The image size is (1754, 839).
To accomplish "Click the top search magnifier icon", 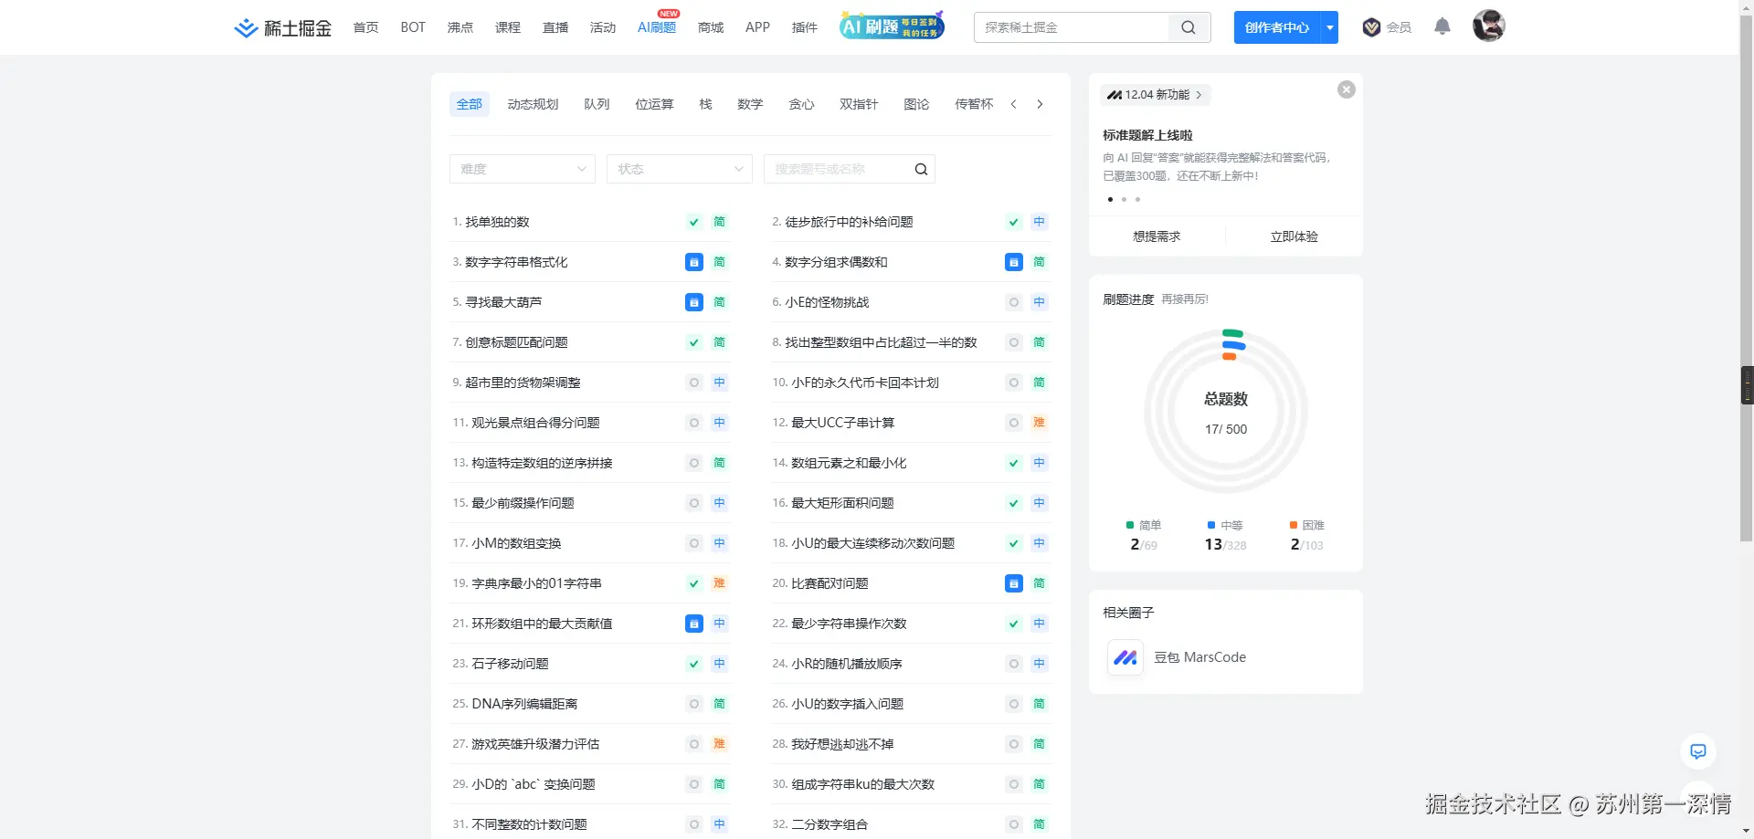I will click(x=1188, y=27).
